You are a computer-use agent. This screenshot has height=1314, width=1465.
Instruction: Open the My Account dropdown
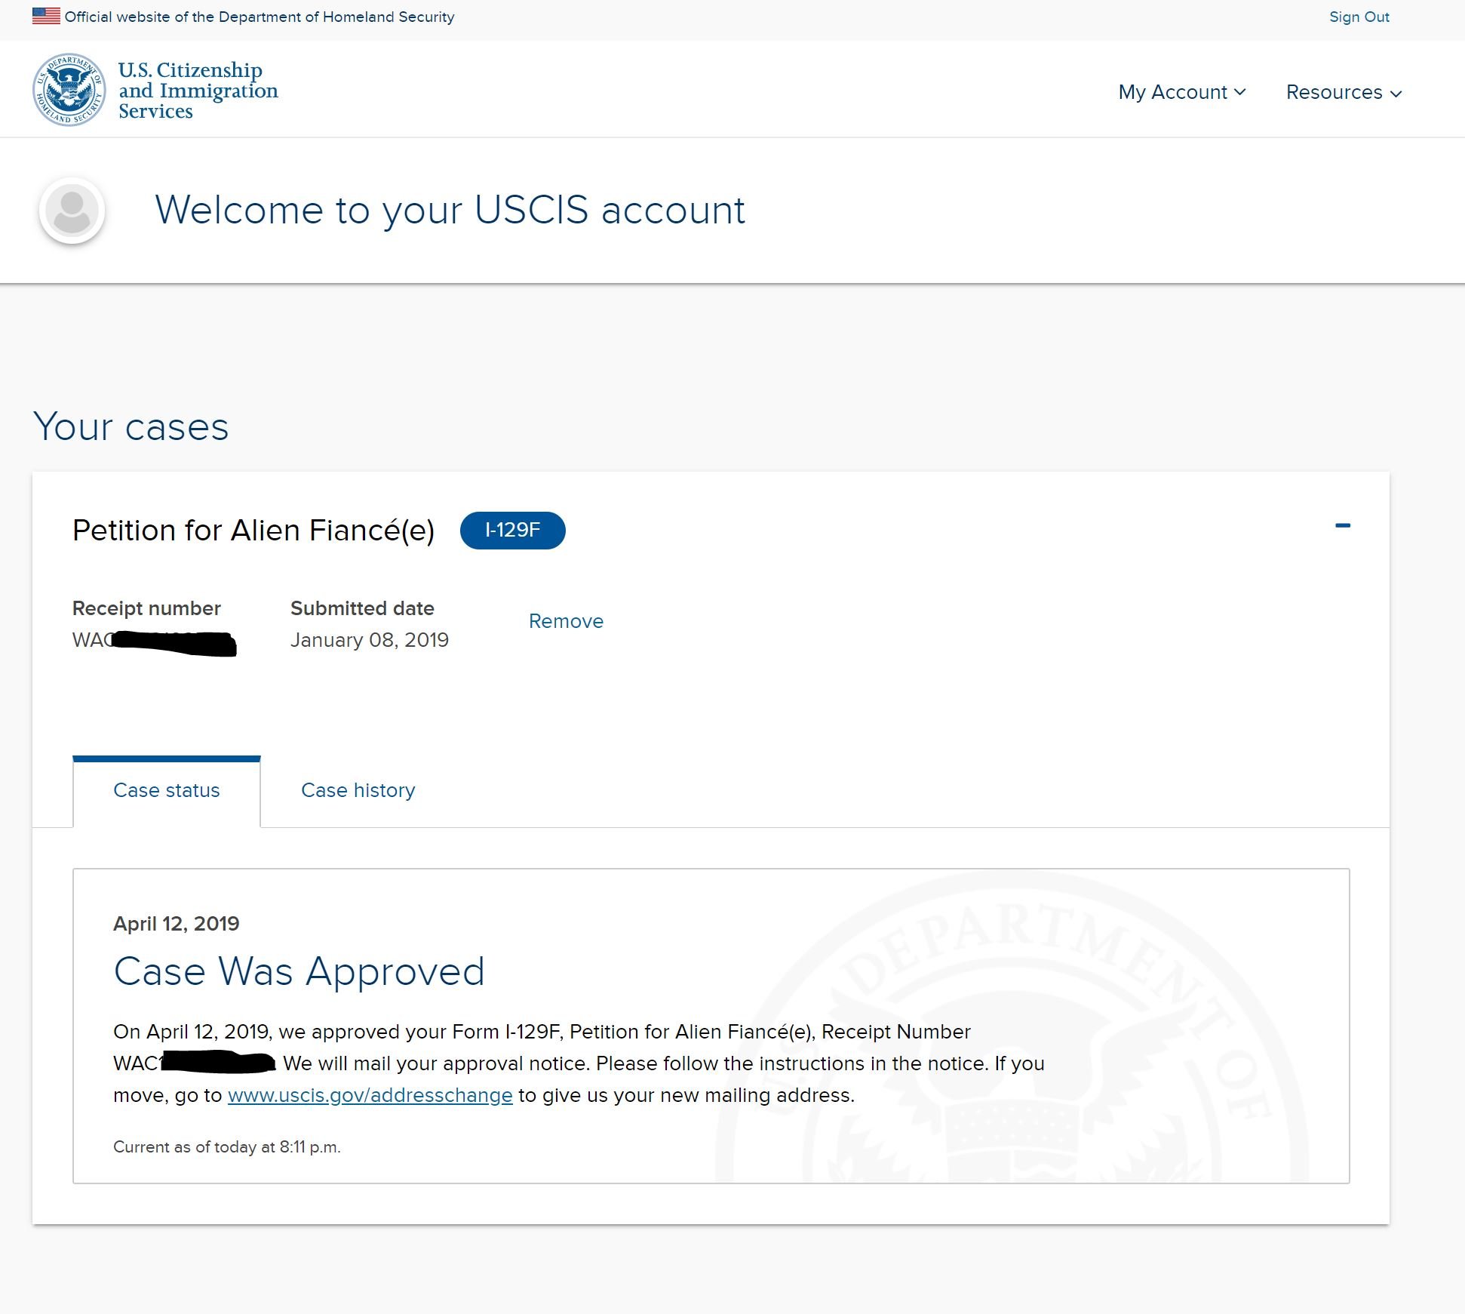1181,92
